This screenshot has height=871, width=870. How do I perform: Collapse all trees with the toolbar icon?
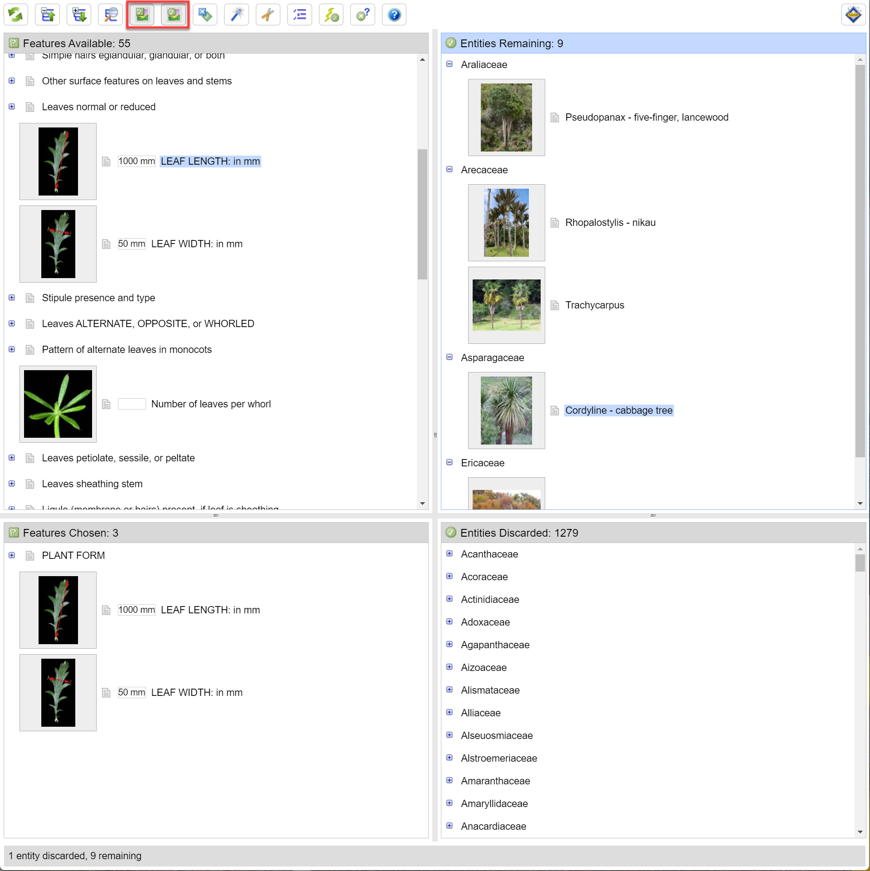pos(48,15)
